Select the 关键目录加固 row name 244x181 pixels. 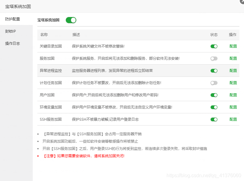pyautogui.click(x=51, y=46)
